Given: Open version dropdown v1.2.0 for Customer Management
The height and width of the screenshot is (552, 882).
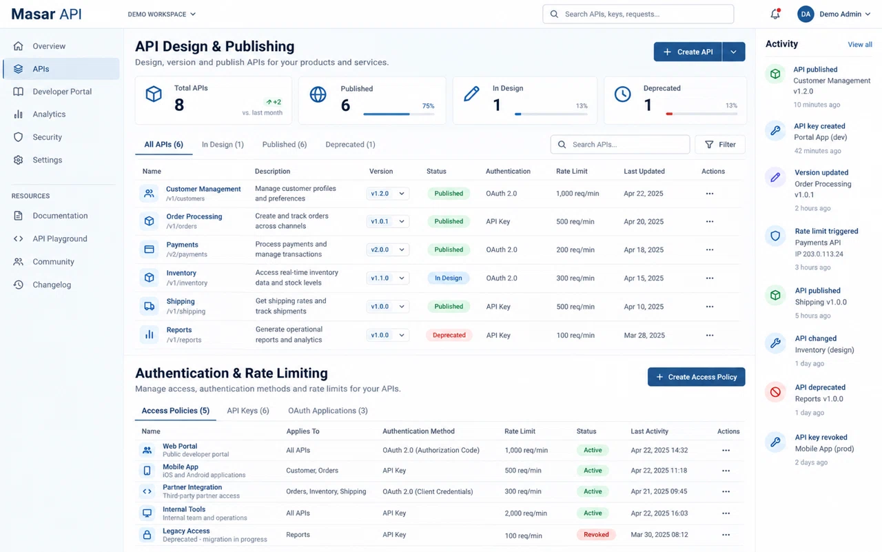Looking at the screenshot, I should pyautogui.click(x=388, y=194).
